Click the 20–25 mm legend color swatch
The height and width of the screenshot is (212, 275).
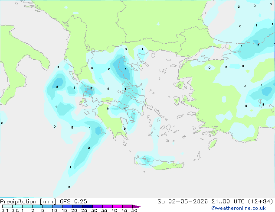pyautogui.click(x=78, y=206)
